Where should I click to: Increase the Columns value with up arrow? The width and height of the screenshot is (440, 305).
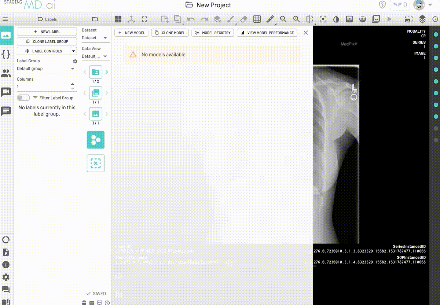[x=72, y=84]
